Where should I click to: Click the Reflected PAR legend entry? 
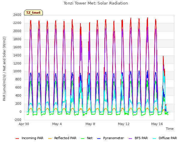(62, 138)
